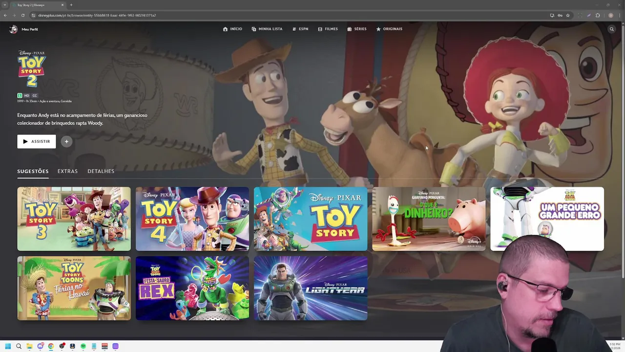Open Spotify from the taskbar
The height and width of the screenshot is (352, 625).
pyautogui.click(x=83, y=346)
